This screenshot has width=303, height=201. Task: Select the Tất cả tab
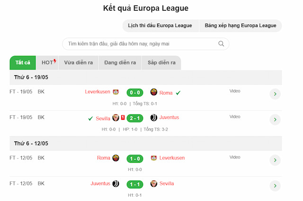click(x=22, y=62)
